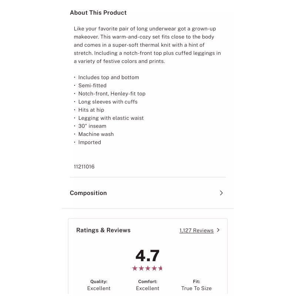
Task: Click the "Machine wash" bullet item
Action: [96, 134]
